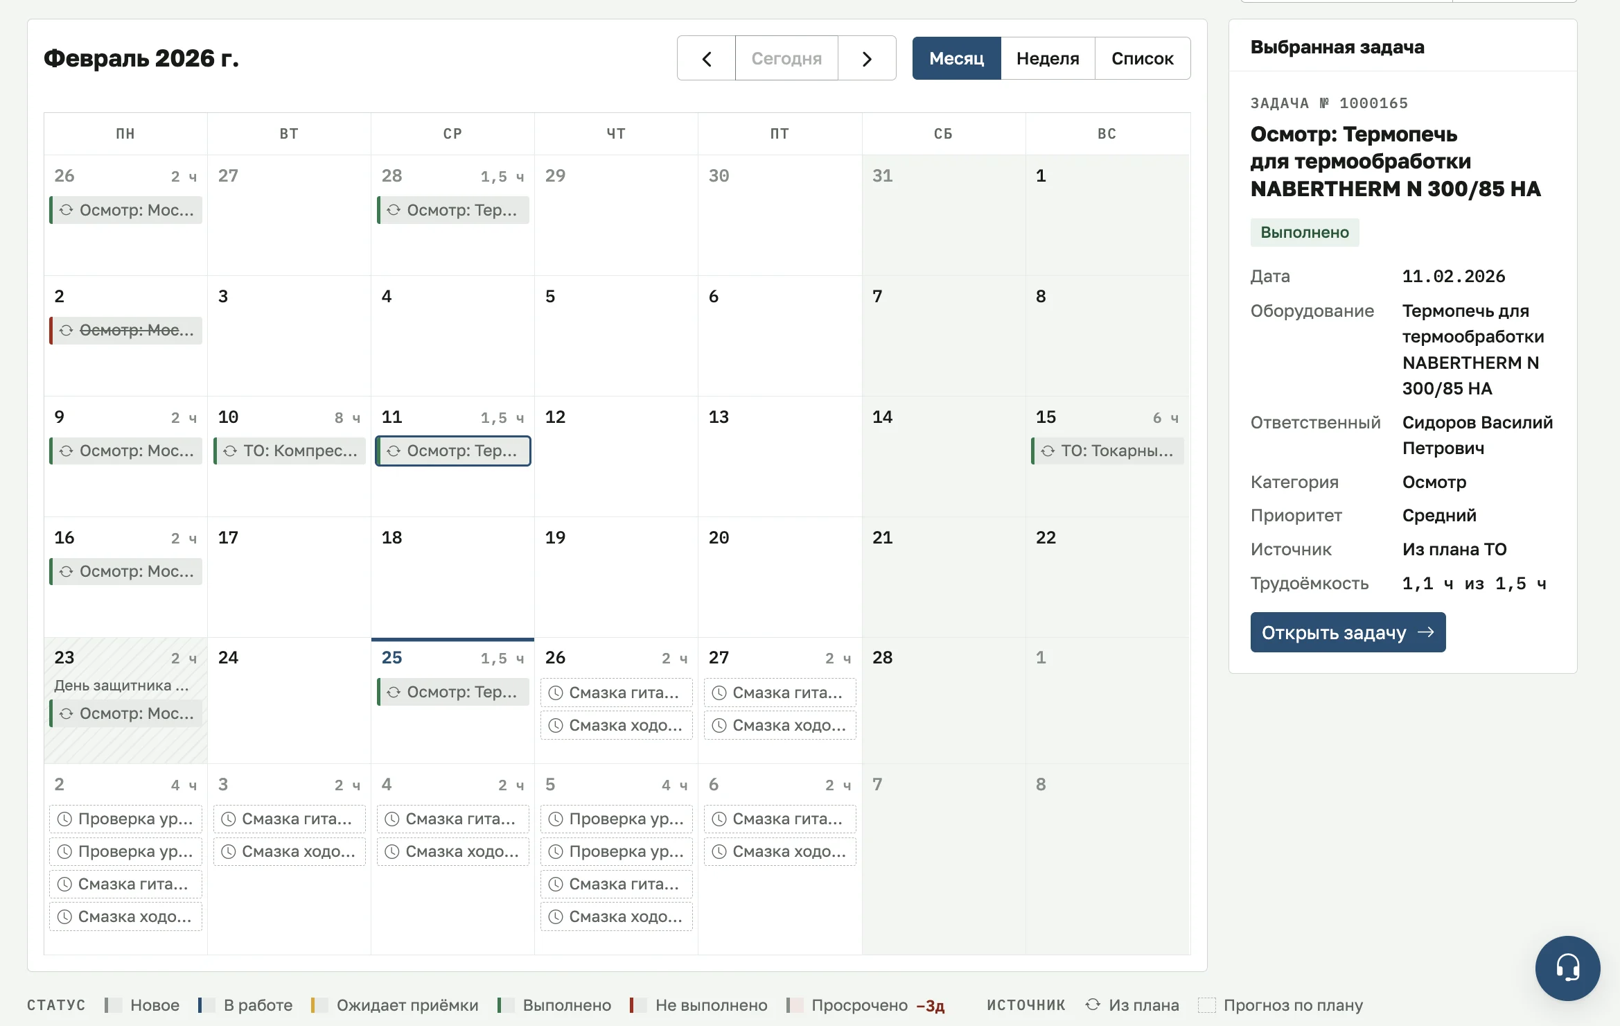Click the Прогноз по плану legend entry

1280,1005
